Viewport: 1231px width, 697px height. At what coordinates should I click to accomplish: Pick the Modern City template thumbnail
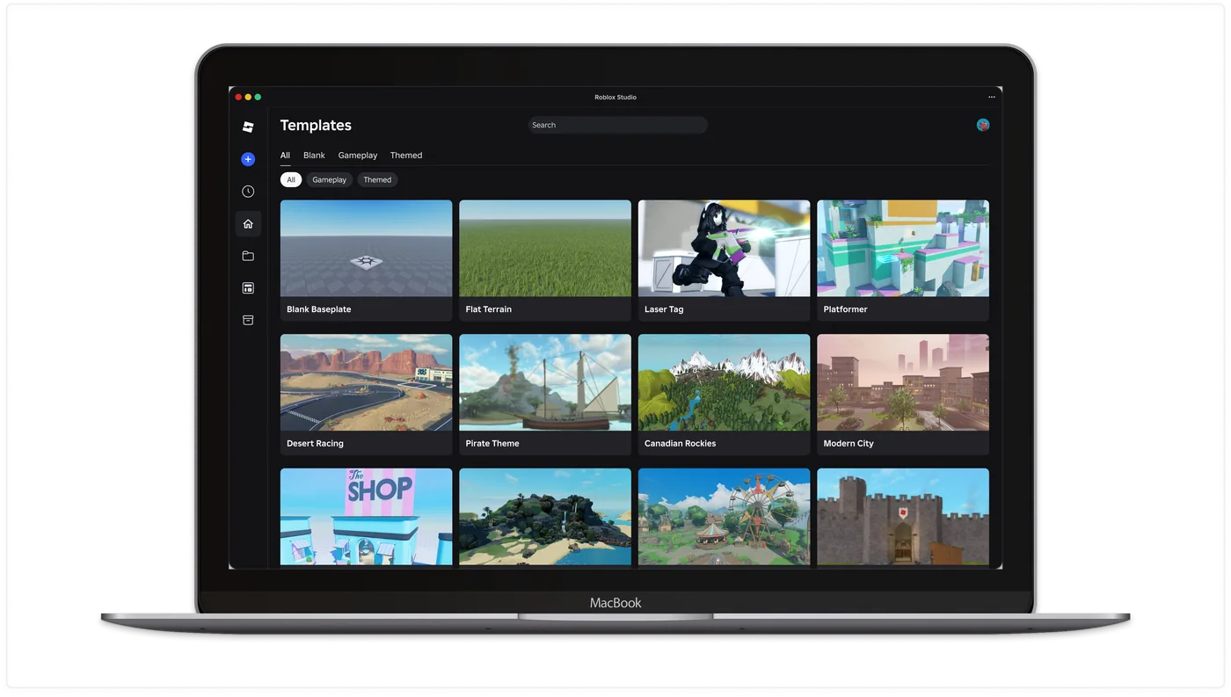903,382
